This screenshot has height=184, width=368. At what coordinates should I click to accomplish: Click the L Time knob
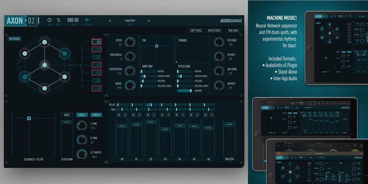[x=82, y=125]
